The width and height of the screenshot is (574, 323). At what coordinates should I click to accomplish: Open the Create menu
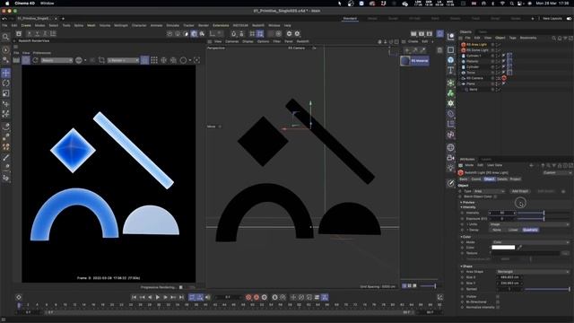tap(26, 25)
